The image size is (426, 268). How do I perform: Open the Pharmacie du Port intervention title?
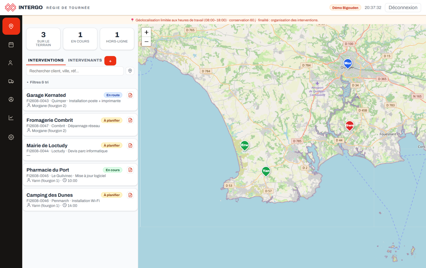pyautogui.click(x=48, y=170)
